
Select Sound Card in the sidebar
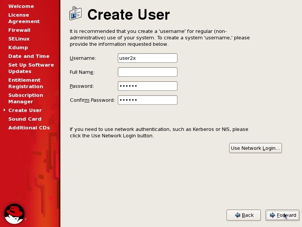[25, 119]
